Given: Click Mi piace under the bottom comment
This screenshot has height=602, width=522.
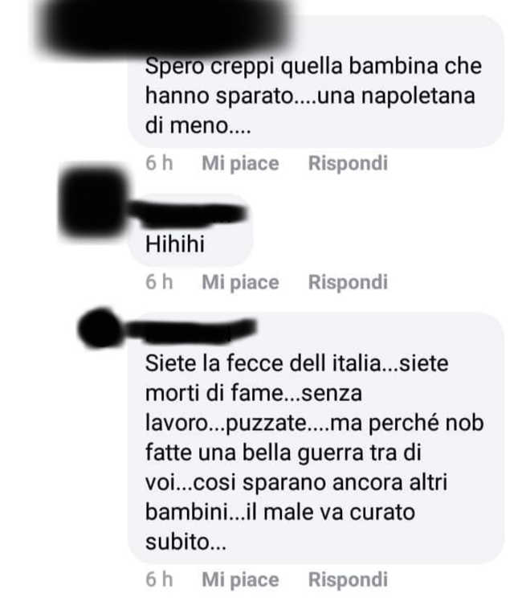Looking at the screenshot, I should (x=240, y=579).
